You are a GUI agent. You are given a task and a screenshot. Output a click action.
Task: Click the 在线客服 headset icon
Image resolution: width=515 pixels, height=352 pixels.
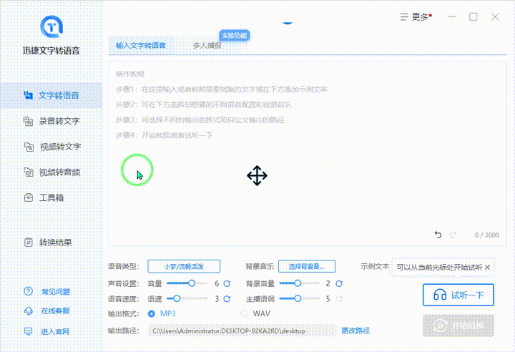(28, 311)
